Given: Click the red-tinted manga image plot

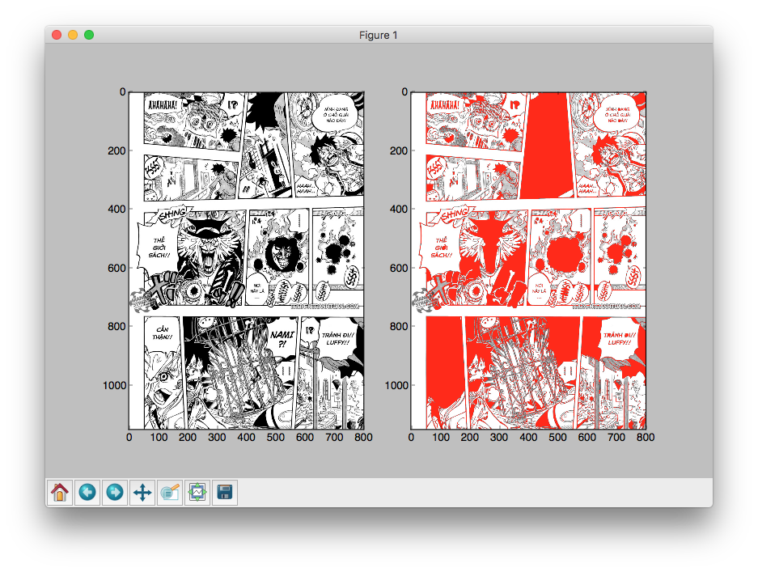Looking at the screenshot, I should pyautogui.click(x=528, y=261).
